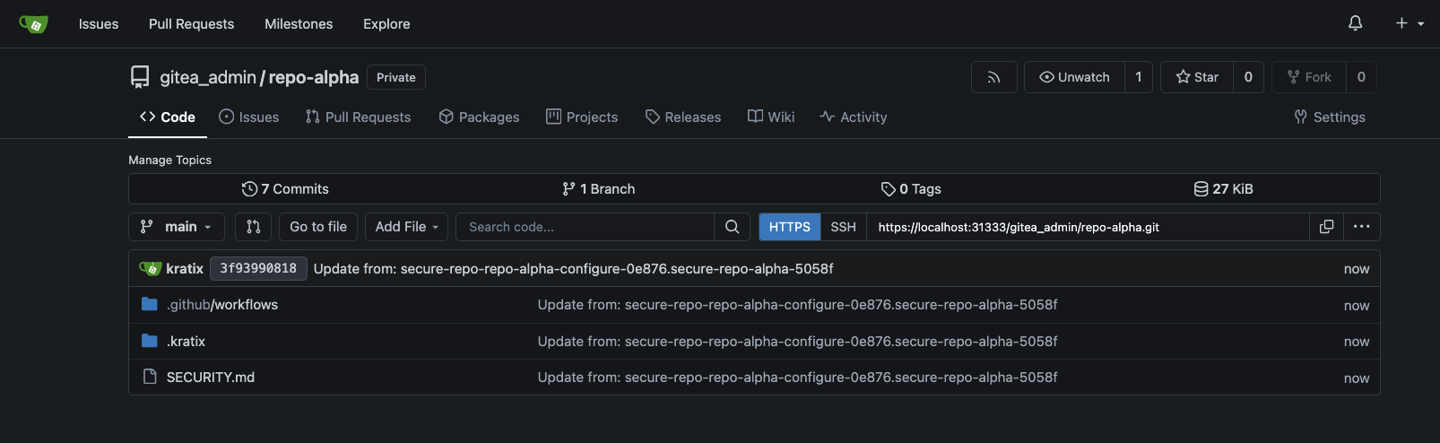The image size is (1440, 443).
Task: Expand the Add File dropdown
Action: pos(406,227)
